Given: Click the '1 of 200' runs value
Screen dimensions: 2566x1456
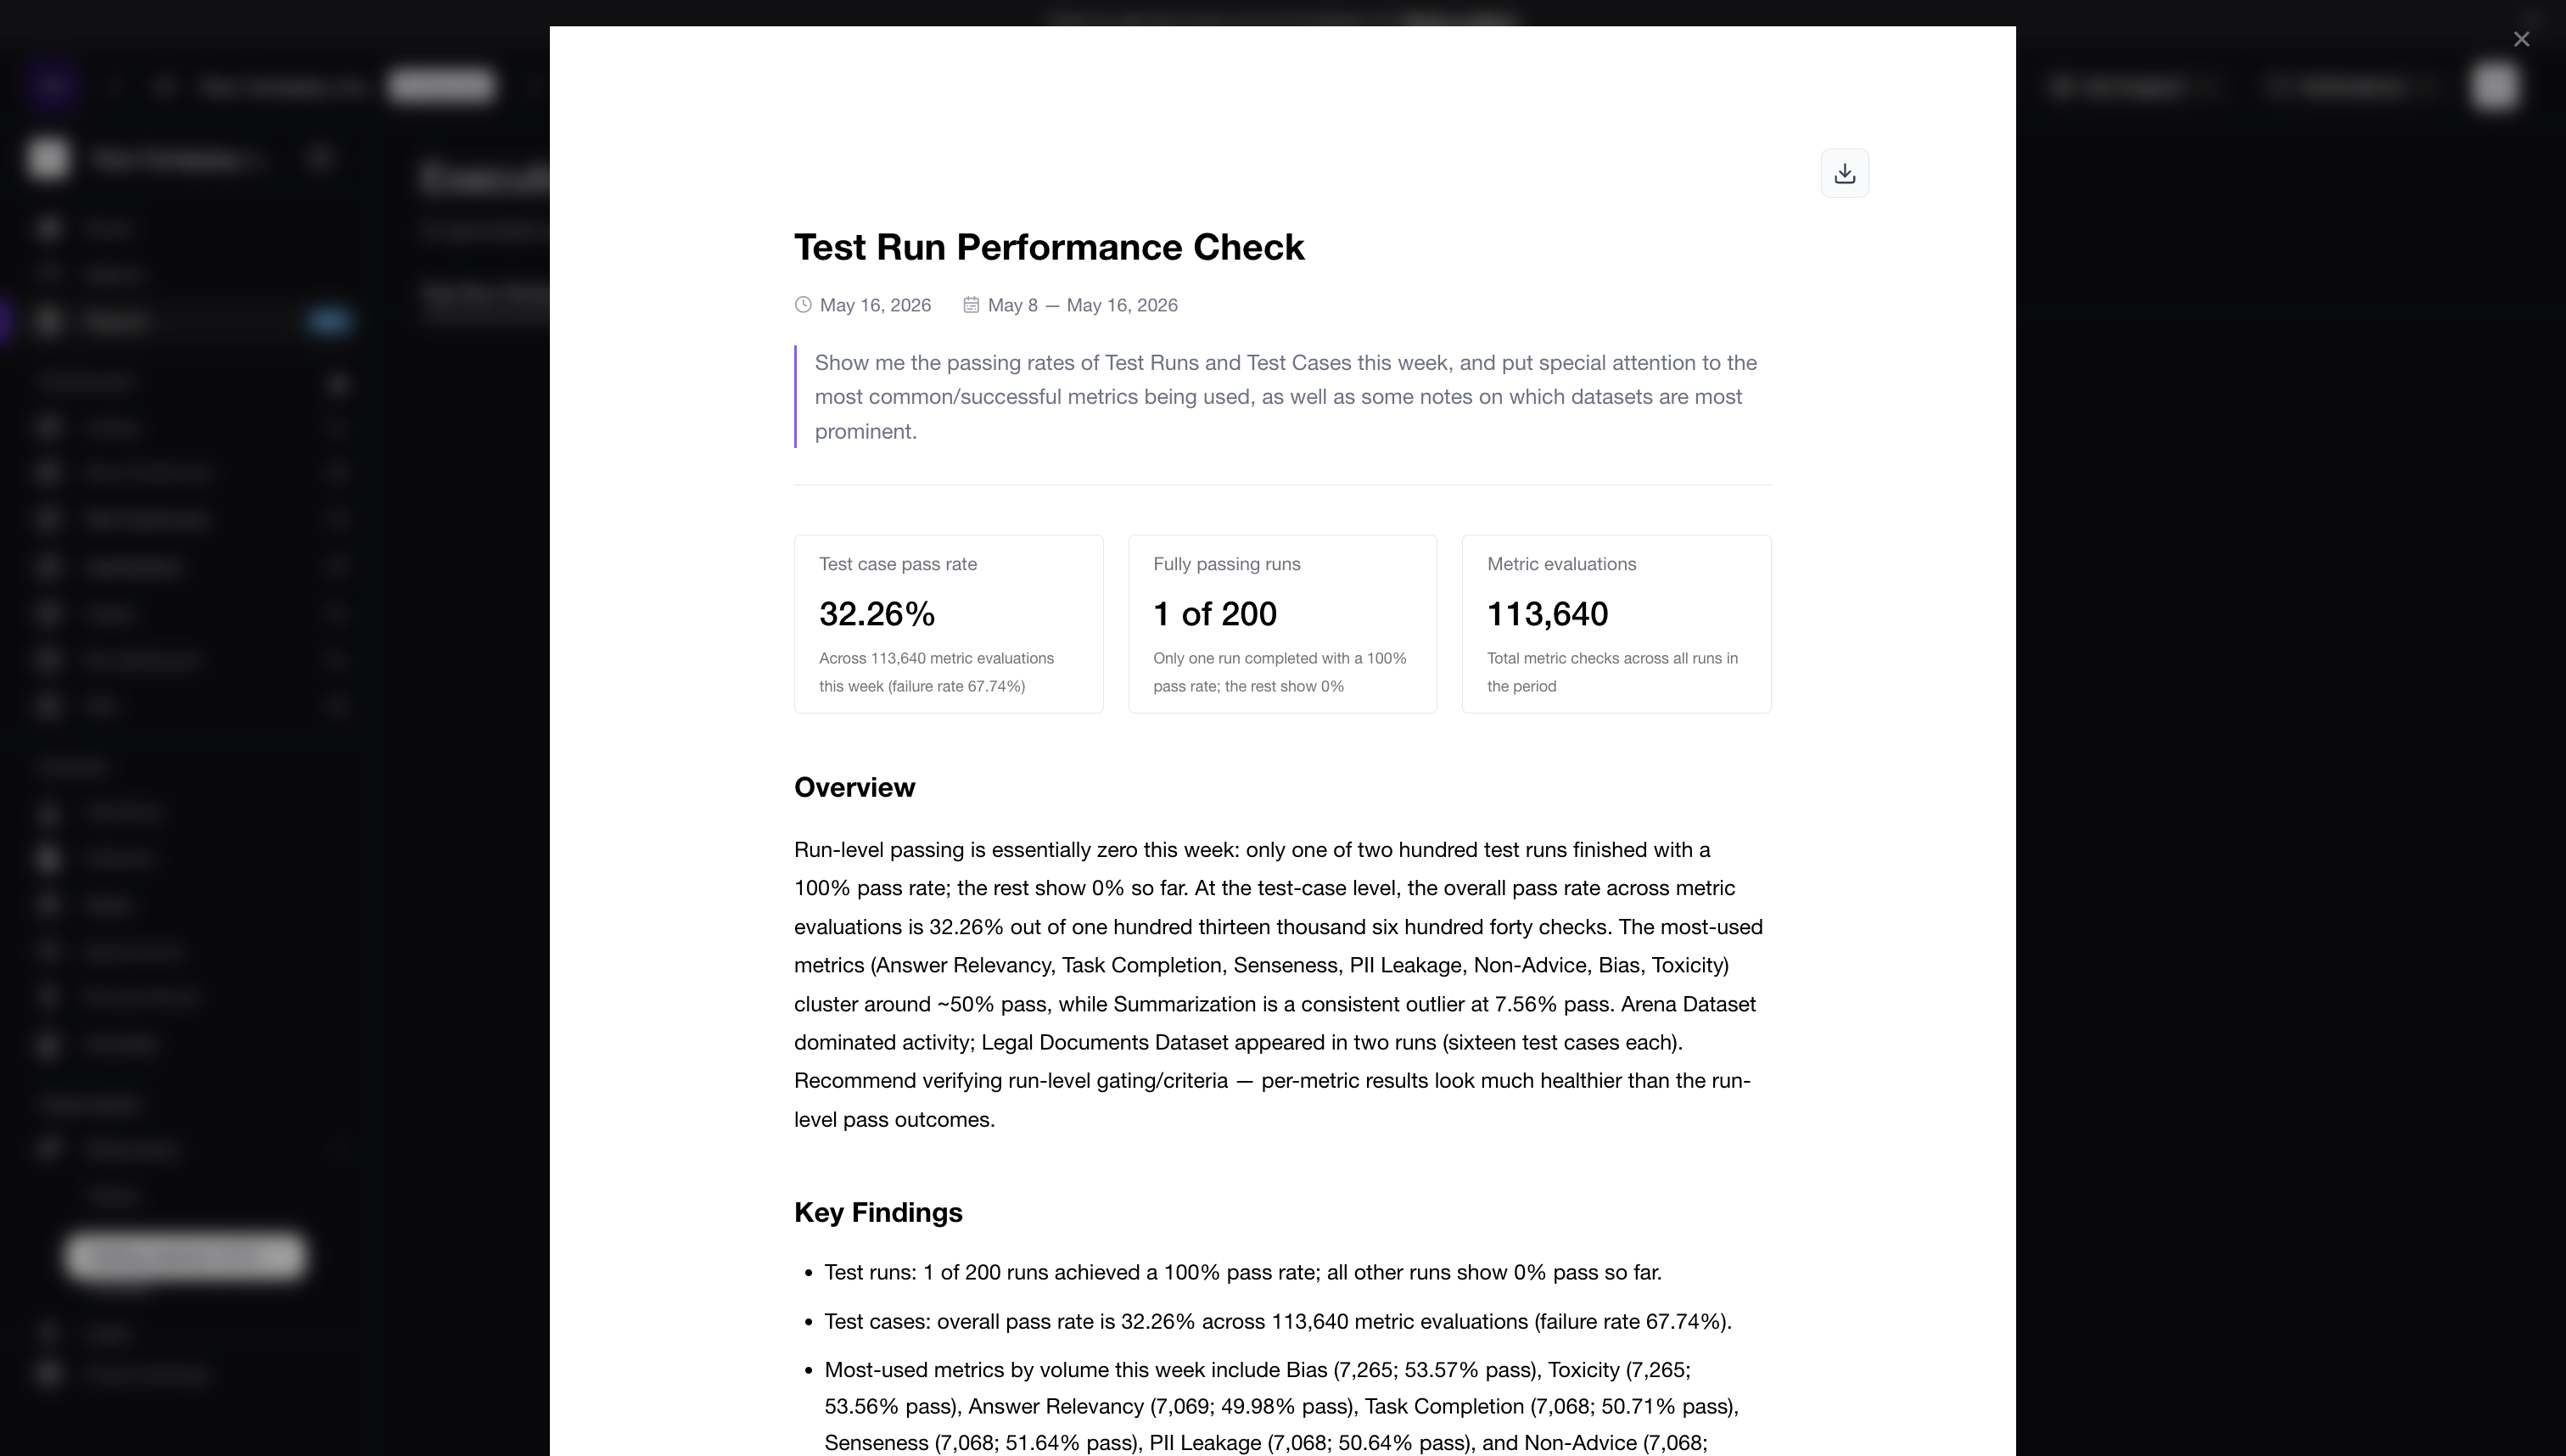Looking at the screenshot, I should [x=1214, y=614].
